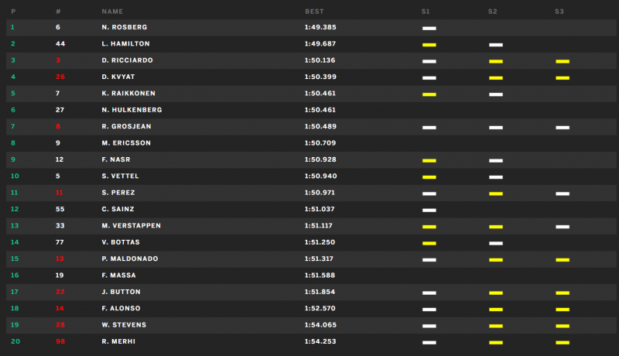Click the S3 column header
Image resolution: width=619 pixels, height=356 pixels.
point(559,12)
